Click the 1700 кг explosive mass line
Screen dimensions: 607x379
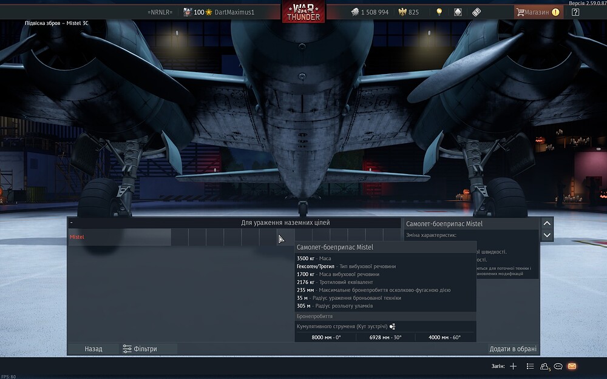click(x=338, y=274)
